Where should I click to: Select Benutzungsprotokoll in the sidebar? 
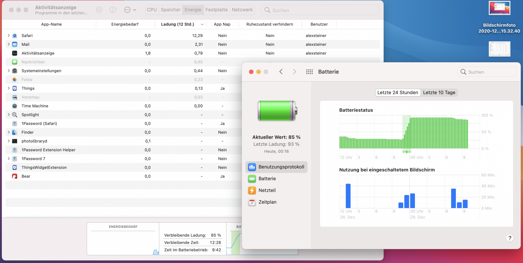pyautogui.click(x=276, y=167)
